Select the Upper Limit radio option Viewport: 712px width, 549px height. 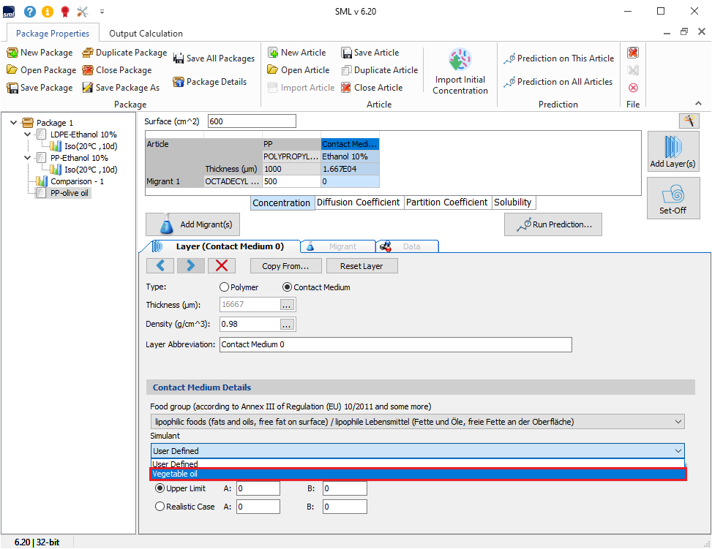click(x=160, y=488)
